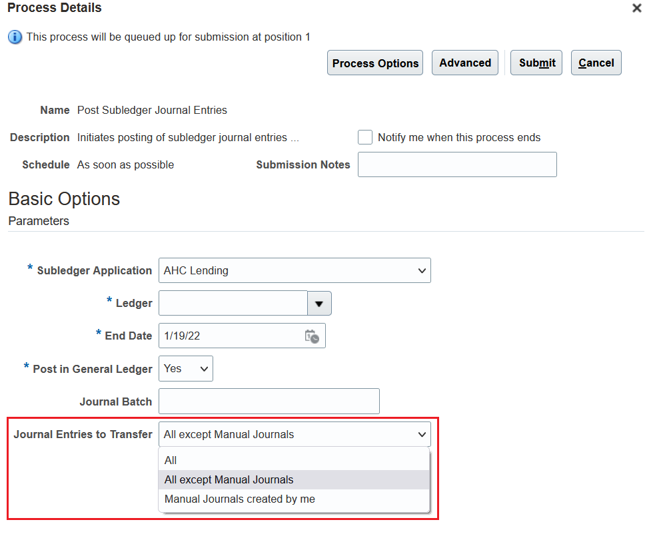Open the End Date calendar picker

(x=312, y=336)
